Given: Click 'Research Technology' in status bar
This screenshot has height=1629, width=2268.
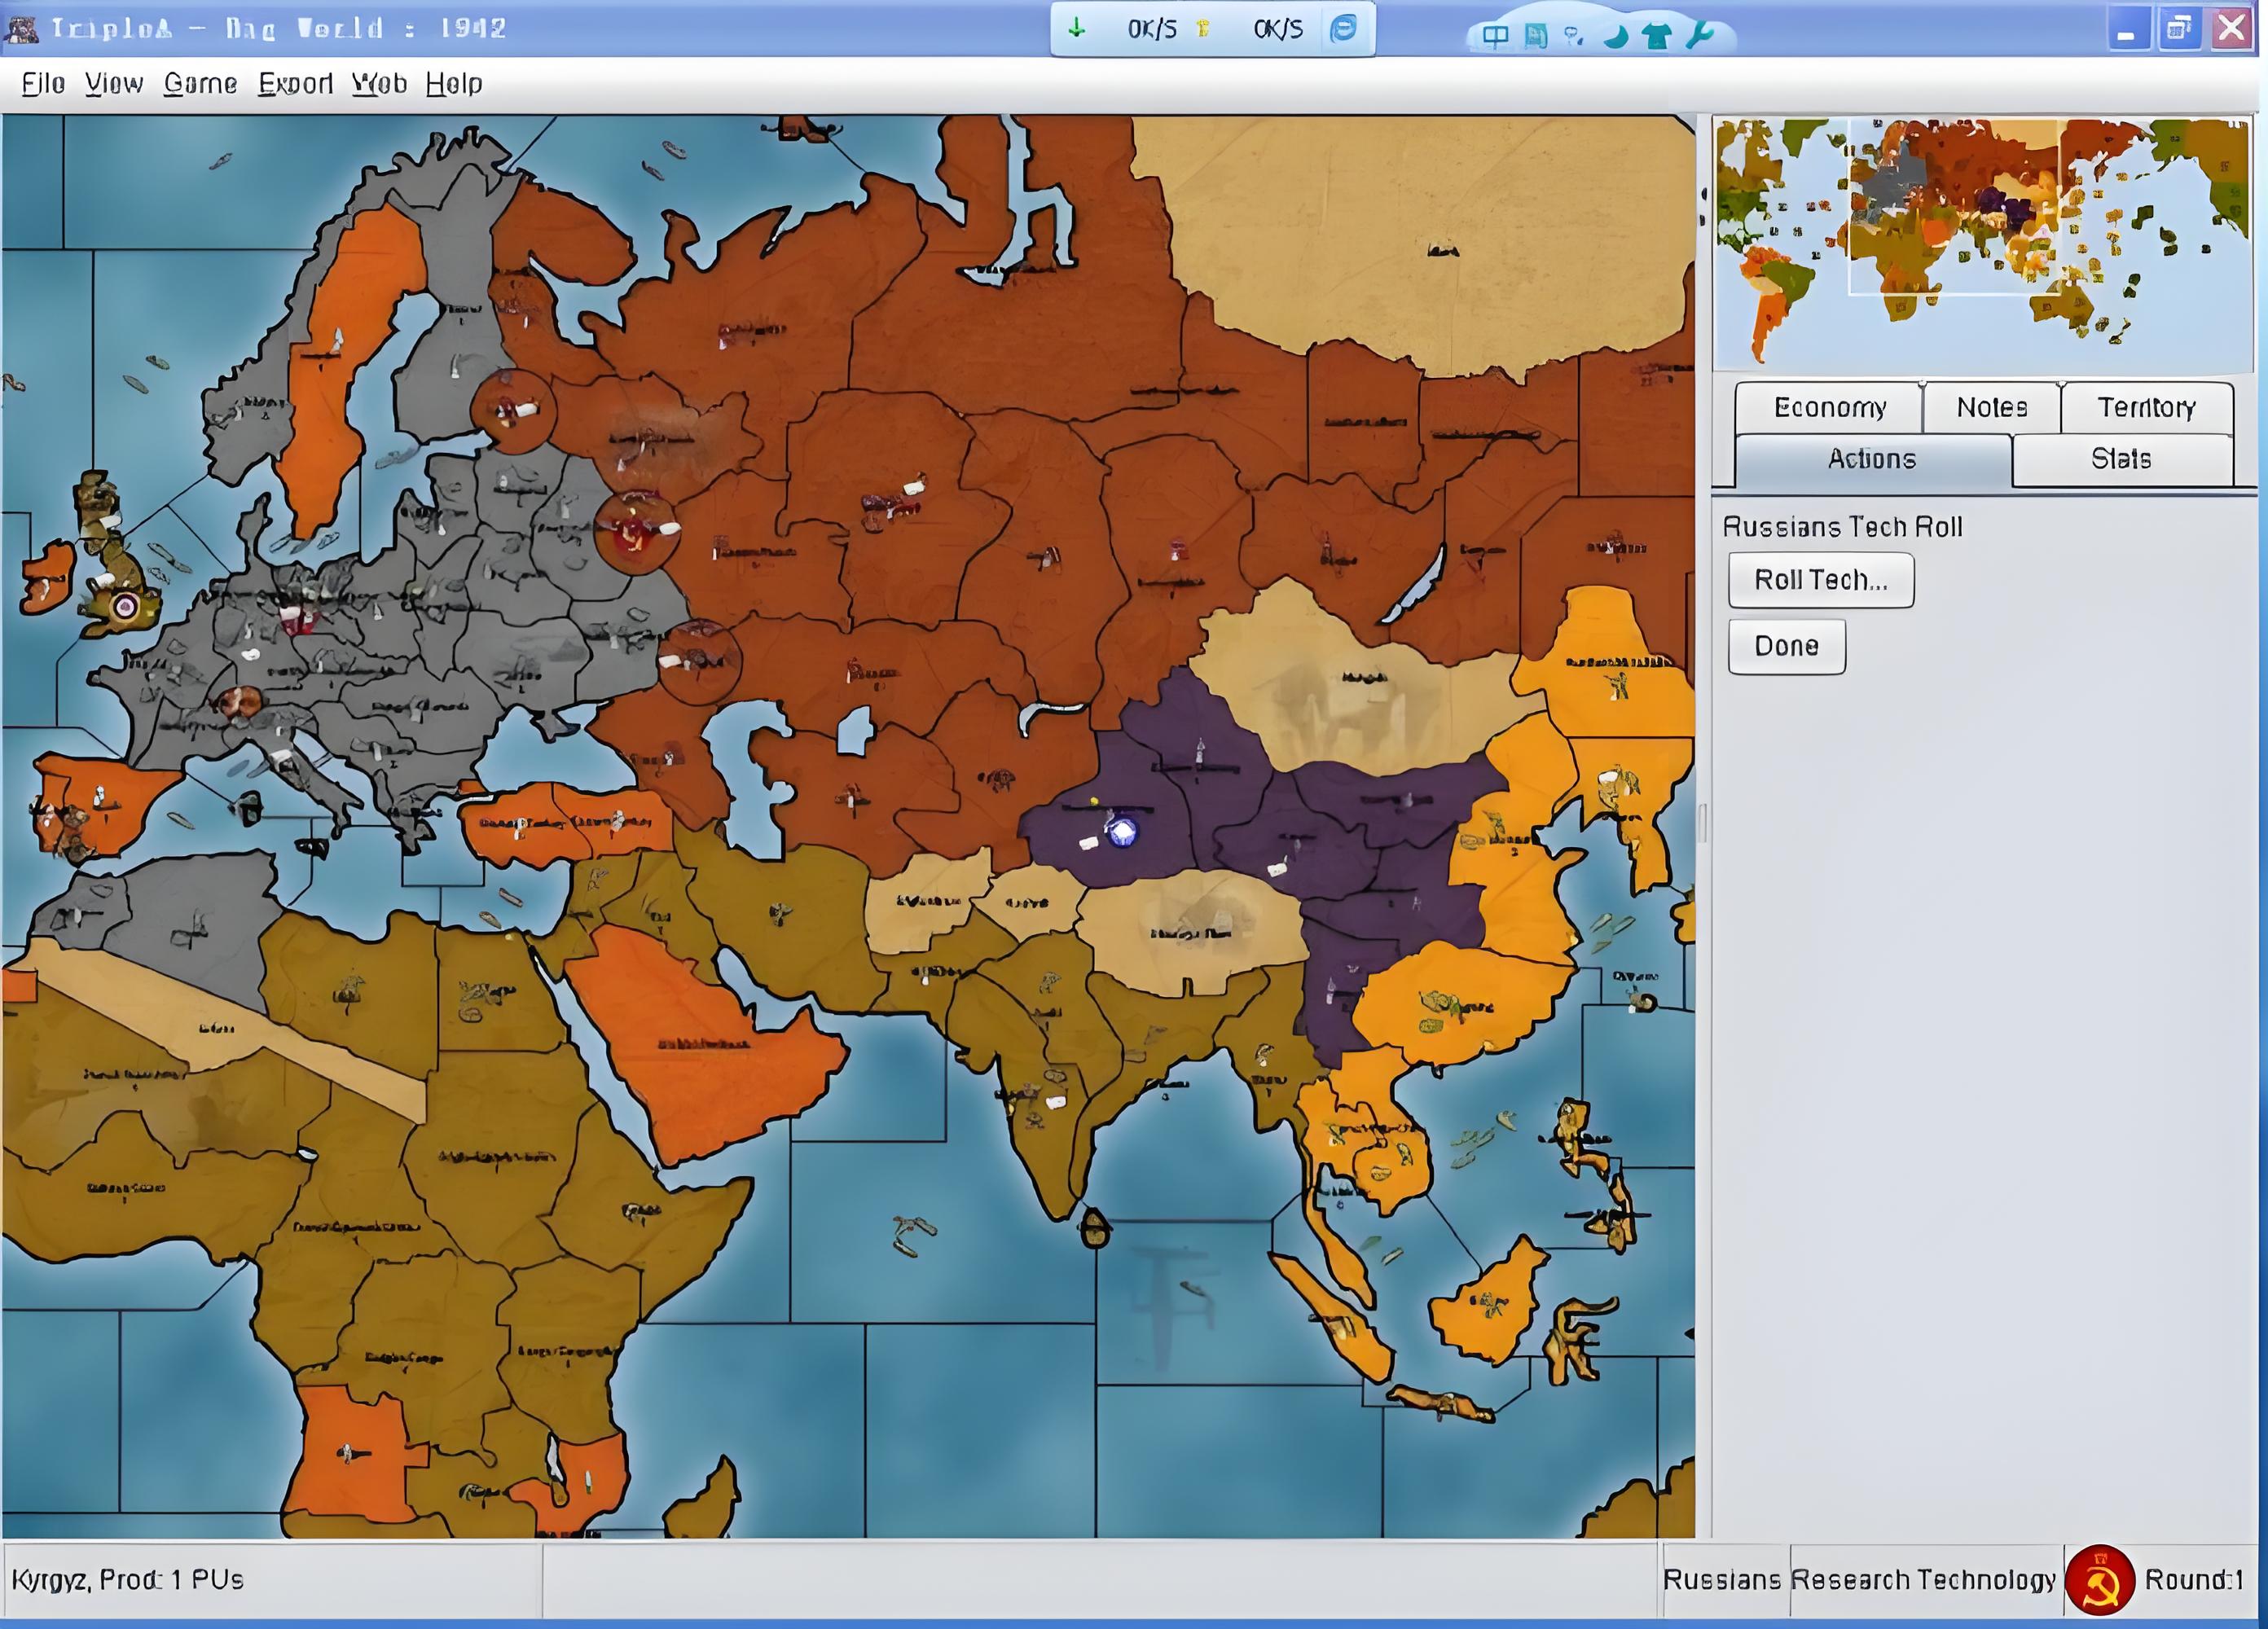Looking at the screenshot, I should tap(1923, 1580).
